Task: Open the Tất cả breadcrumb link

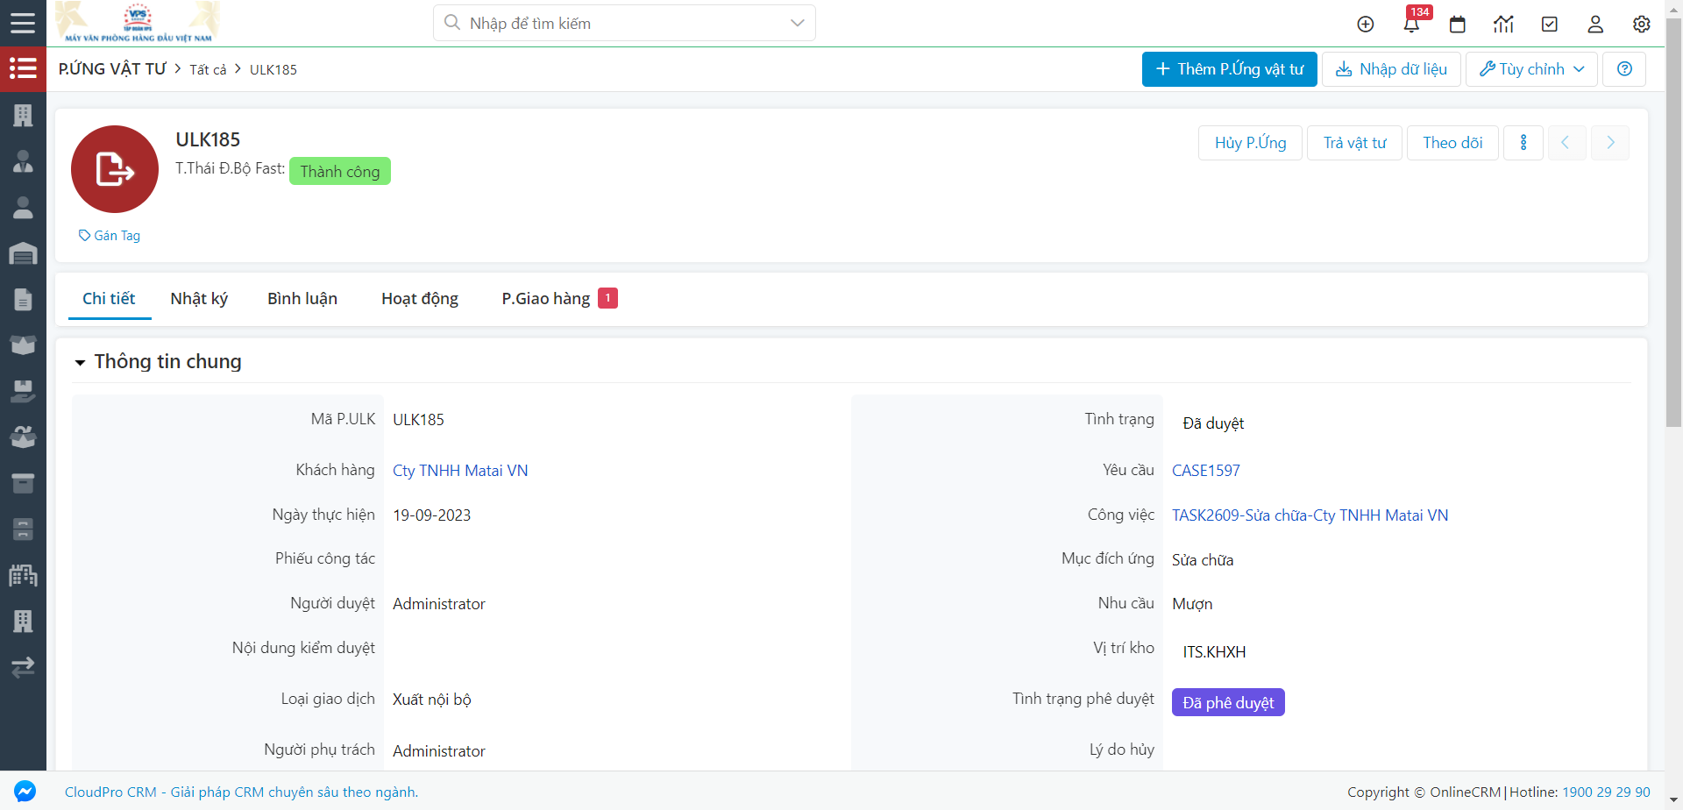Action: coord(208,70)
